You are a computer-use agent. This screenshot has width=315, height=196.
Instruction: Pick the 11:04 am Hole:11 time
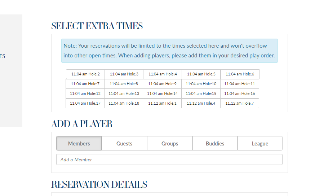239,84
